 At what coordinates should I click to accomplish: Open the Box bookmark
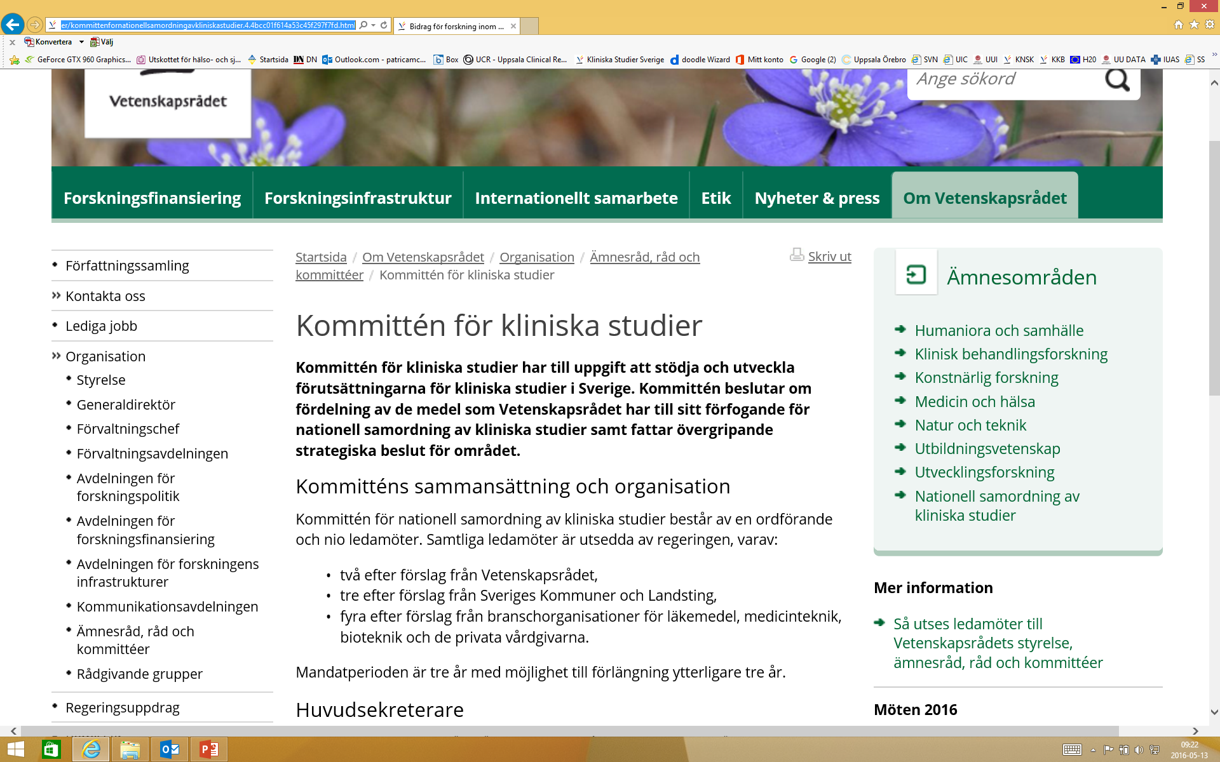tap(446, 60)
